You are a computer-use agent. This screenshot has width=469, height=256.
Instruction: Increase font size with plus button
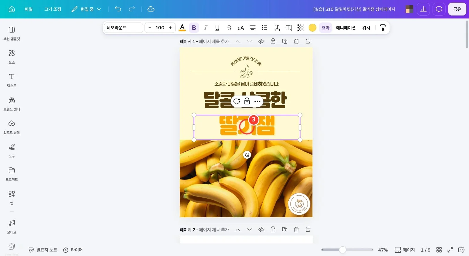coord(170,28)
